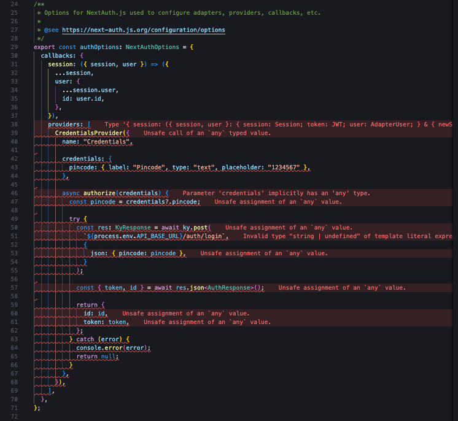Click 'ky.post' call on line 50
The width and height of the screenshot is (458, 421).
coord(195,228)
